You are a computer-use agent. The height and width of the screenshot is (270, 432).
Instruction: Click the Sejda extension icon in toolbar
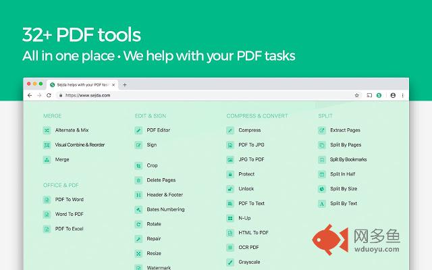coord(379,96)
